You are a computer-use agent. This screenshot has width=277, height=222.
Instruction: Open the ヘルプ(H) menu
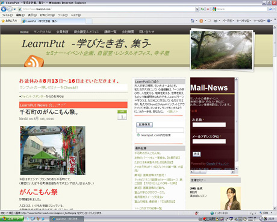click(x=76, y=15)
